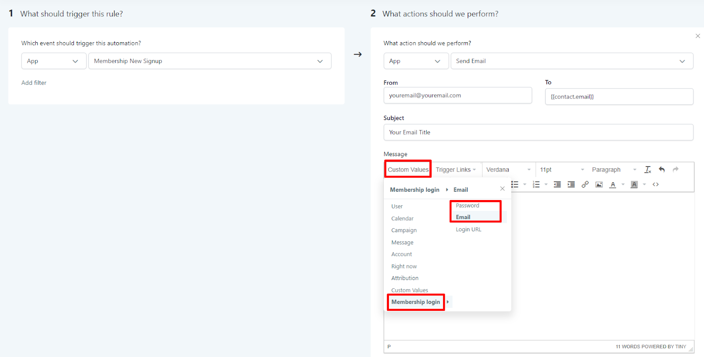
Task: Click the background highlight color icon
Action: (x=634, y=185)
